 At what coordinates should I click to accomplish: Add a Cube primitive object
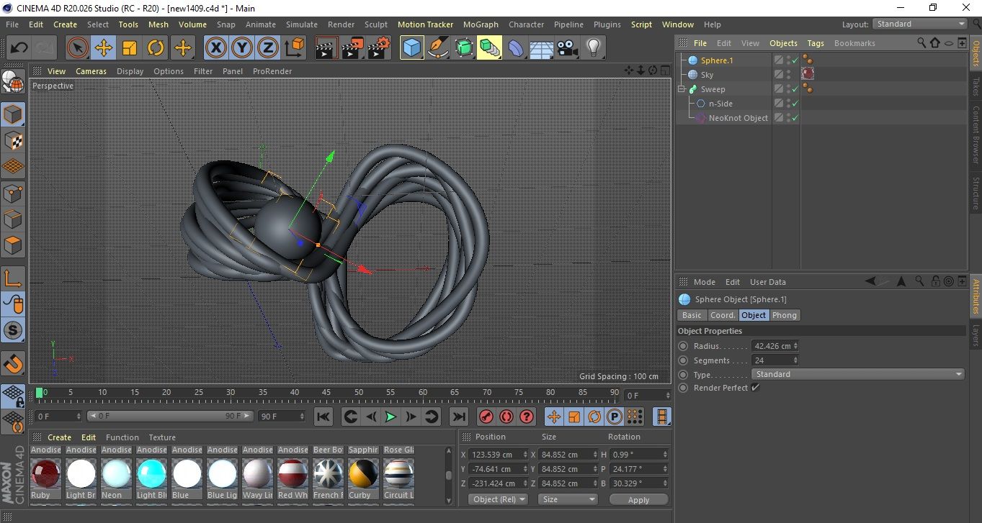411,48
